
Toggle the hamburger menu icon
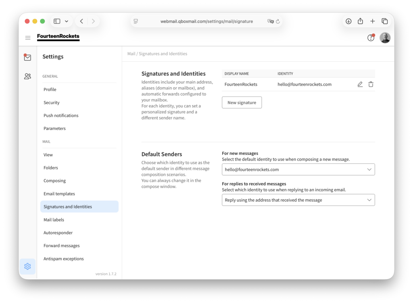[x=28, y=38]
